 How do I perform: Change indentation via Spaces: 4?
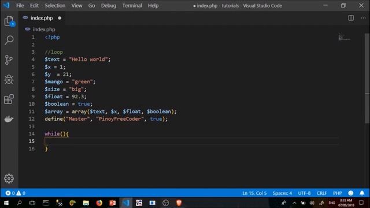(282, 193)
